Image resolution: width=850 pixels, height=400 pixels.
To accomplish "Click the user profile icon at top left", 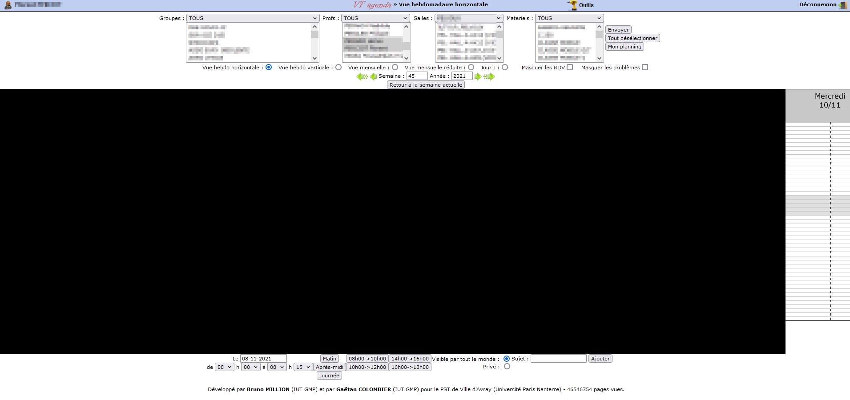I will click(8, 5).
